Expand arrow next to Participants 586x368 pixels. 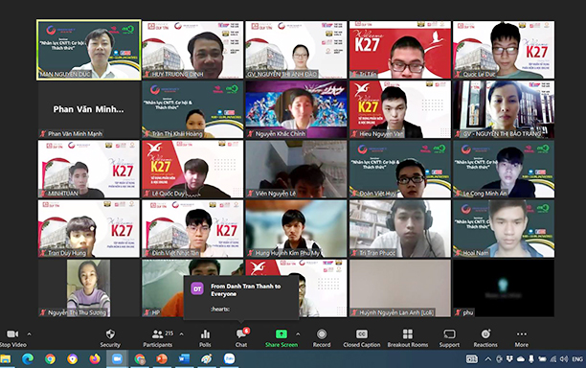coord(182,333)
